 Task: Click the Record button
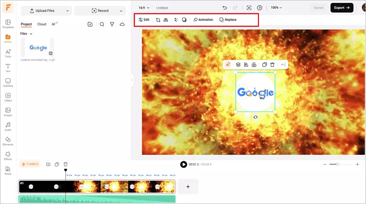click(x=100, y=11)
